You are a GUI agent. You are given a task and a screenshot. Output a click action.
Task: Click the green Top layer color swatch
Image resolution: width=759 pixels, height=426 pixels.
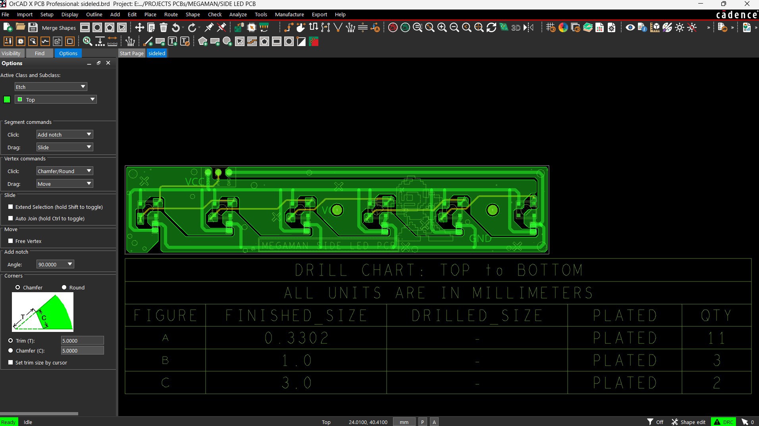click(7, 100)
